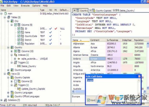
Task: Collapse the Country table node
Action: pyautogui.click(x=8, y=47)
